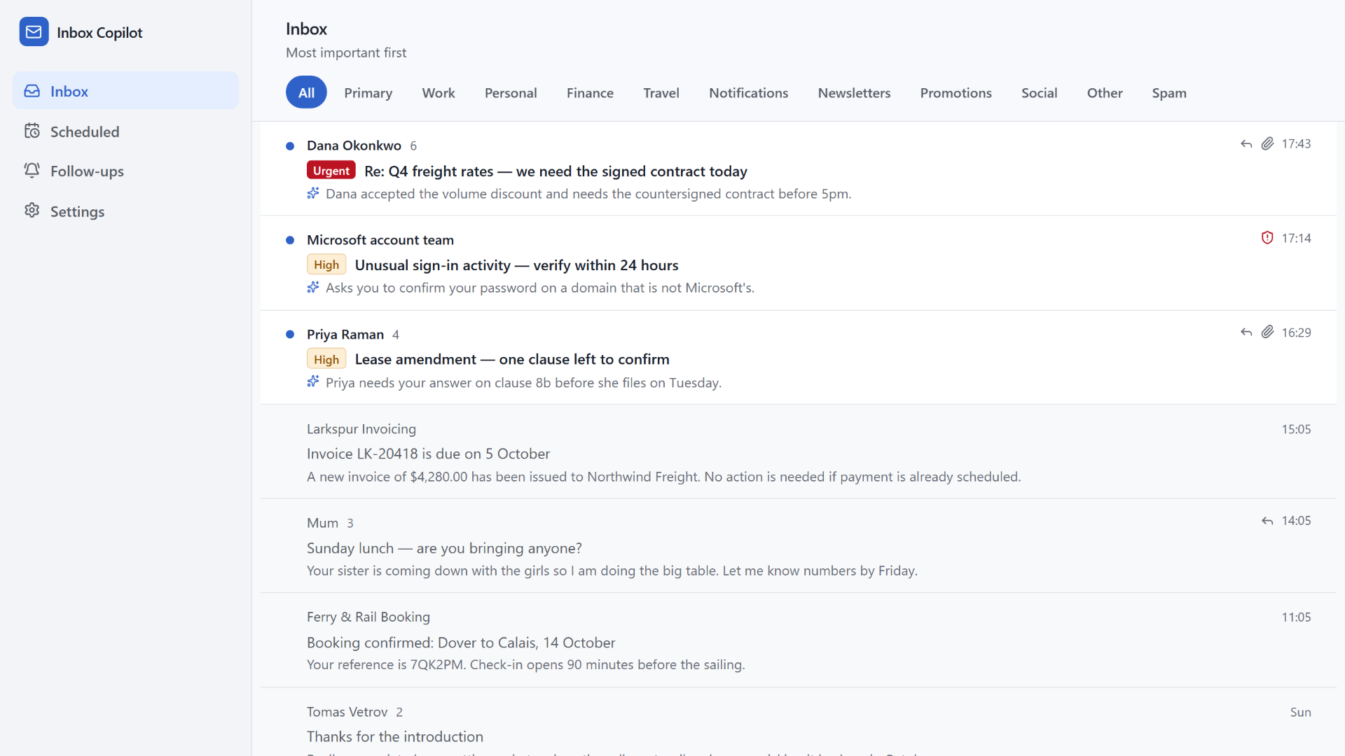Click the unread dot beside Priya Raman

(290, 335)
